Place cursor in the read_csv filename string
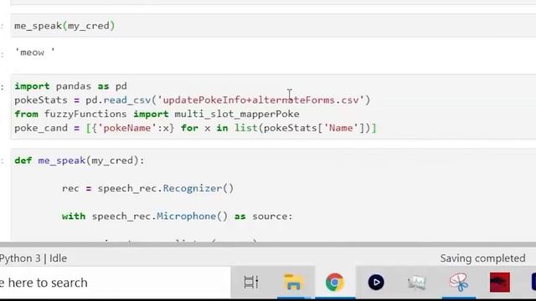 pyautogui.click(x=260, y=100)
